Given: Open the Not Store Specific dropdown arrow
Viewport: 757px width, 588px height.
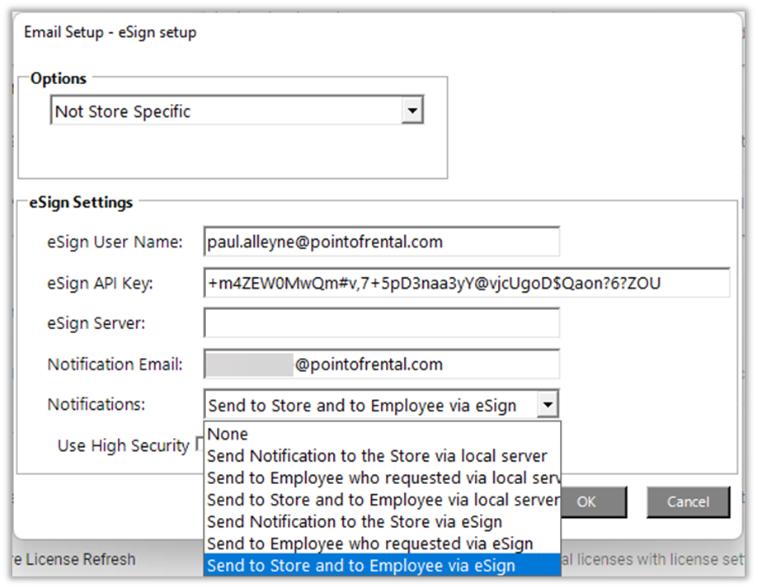Looking at the screenshot, I should [411, 111].
